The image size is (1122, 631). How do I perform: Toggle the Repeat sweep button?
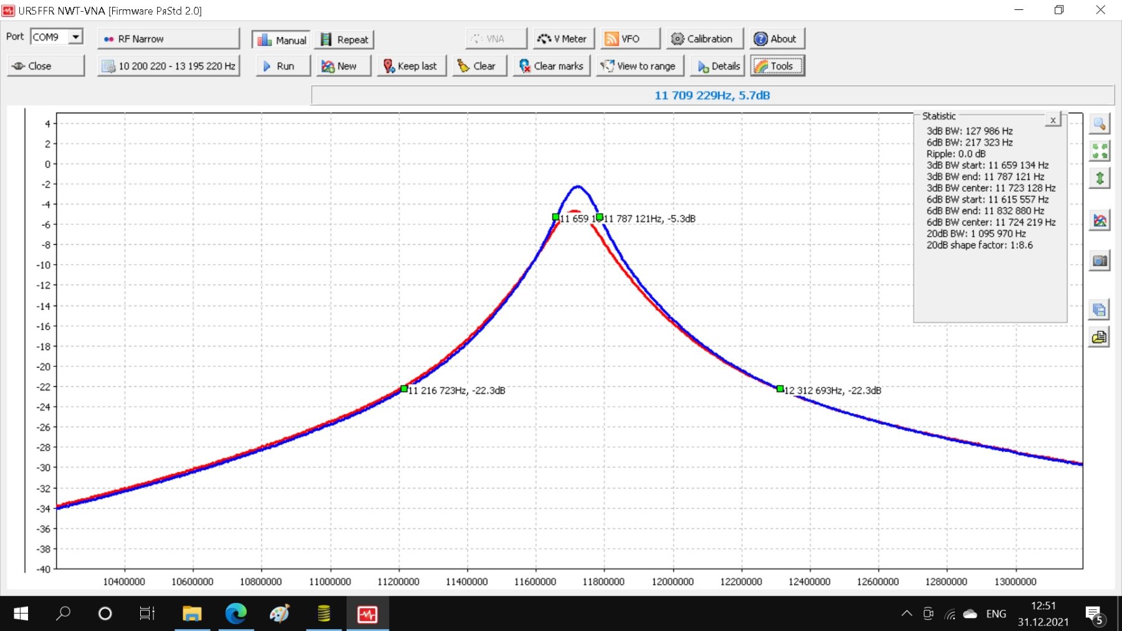point(344,39)
